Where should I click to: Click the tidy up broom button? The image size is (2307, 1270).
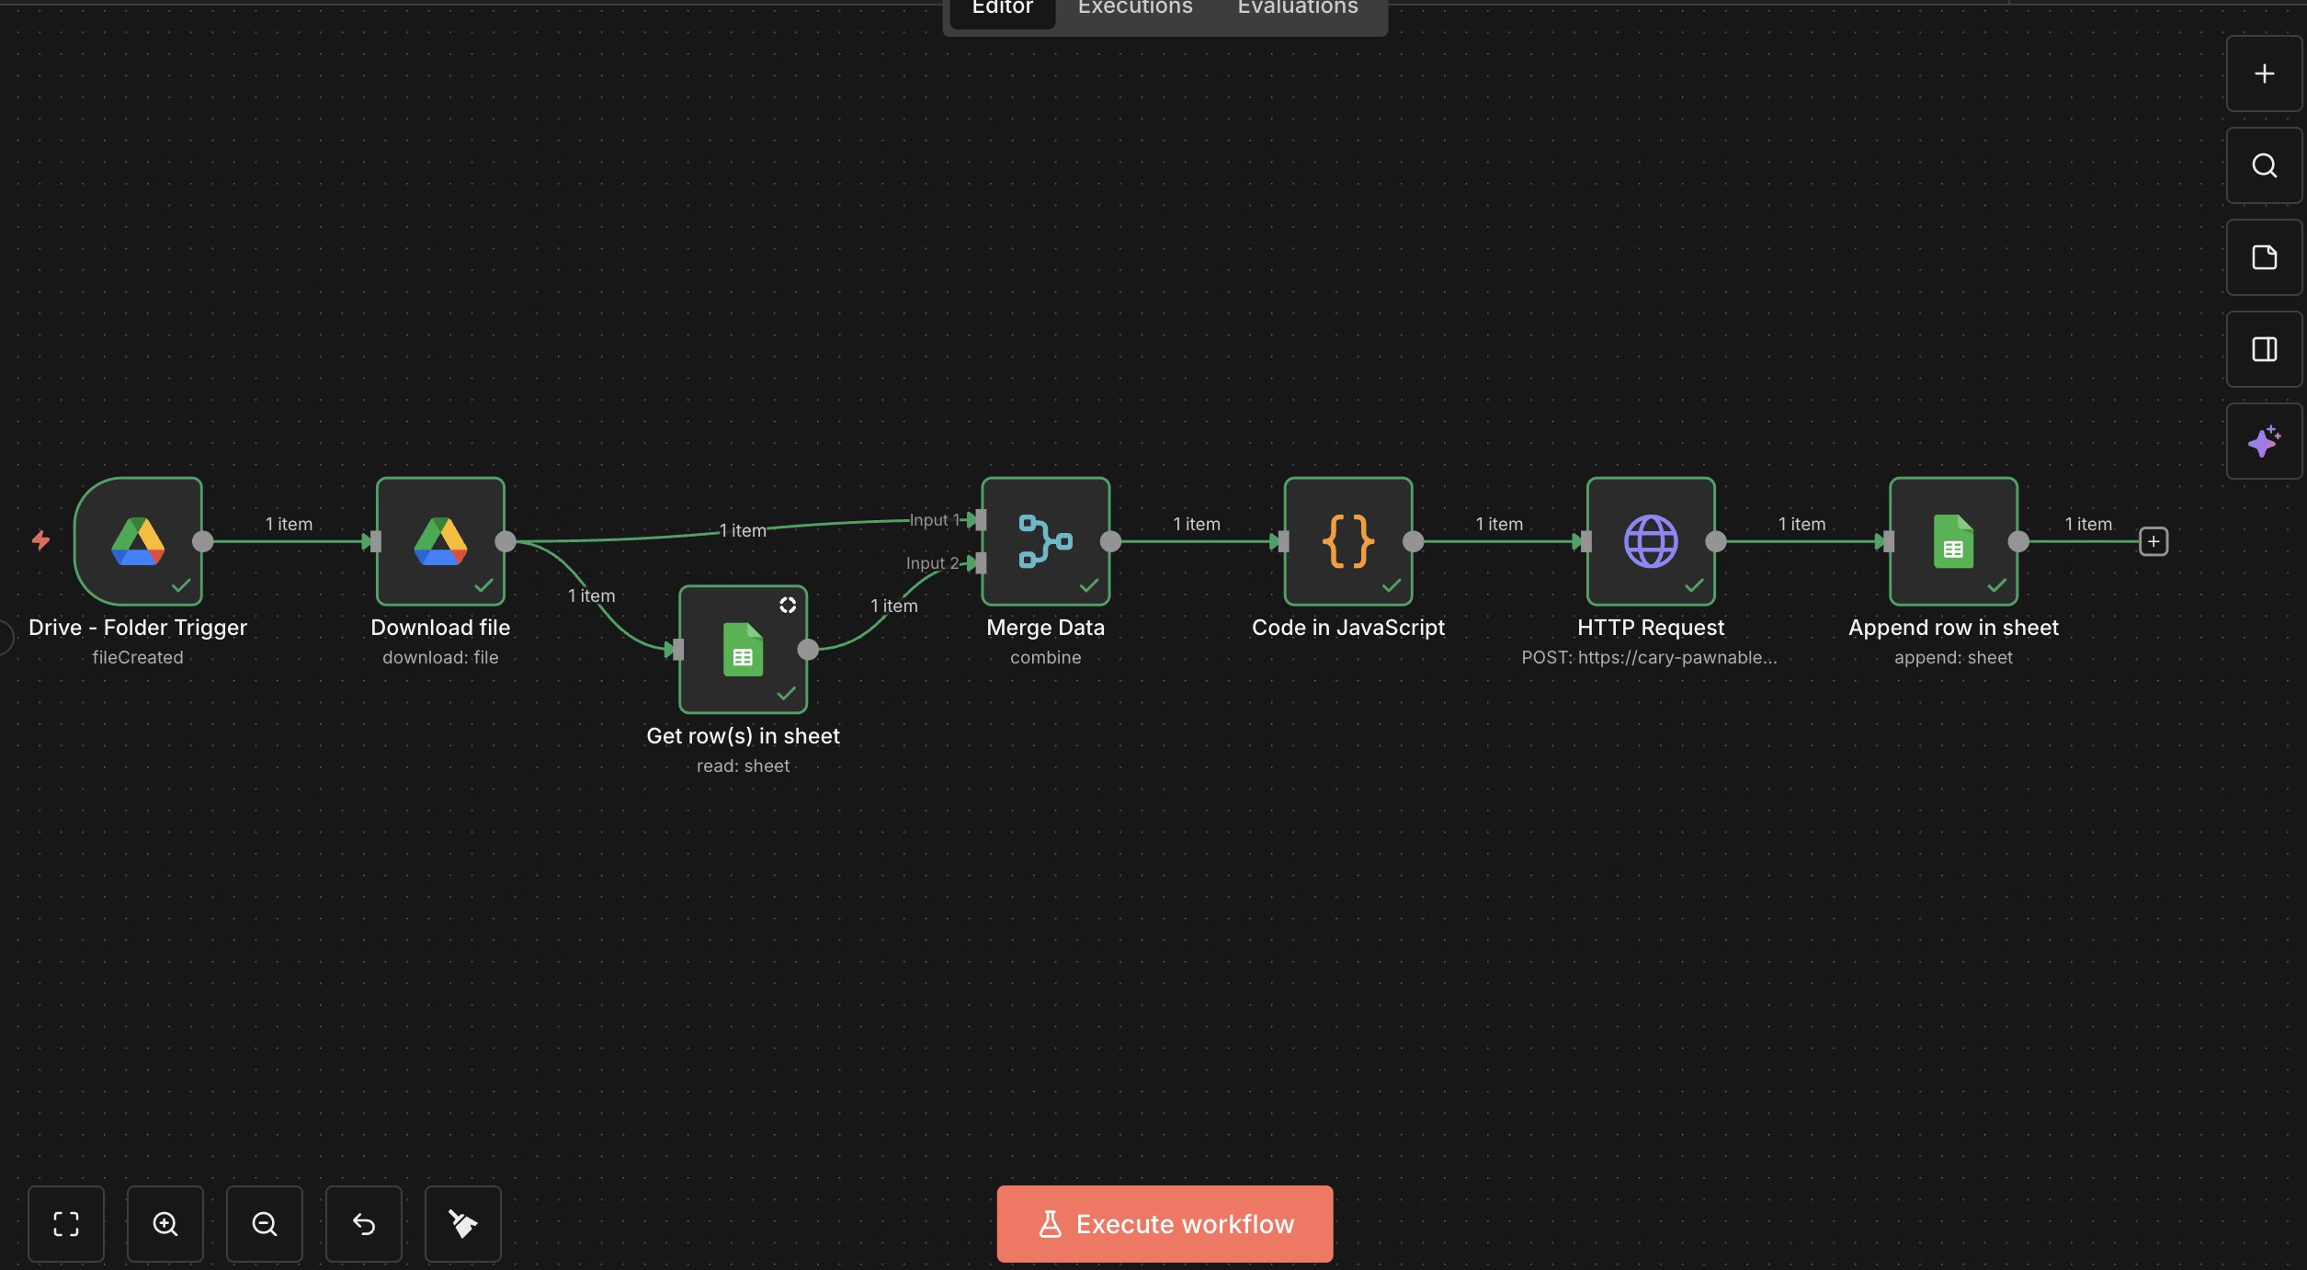(x=462, y=1223)
